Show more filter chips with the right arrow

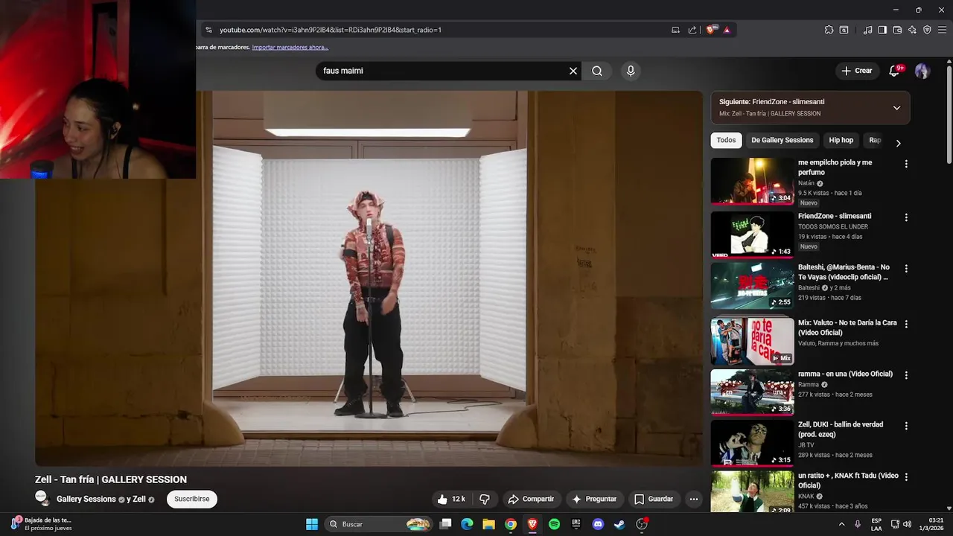[898, 143]
